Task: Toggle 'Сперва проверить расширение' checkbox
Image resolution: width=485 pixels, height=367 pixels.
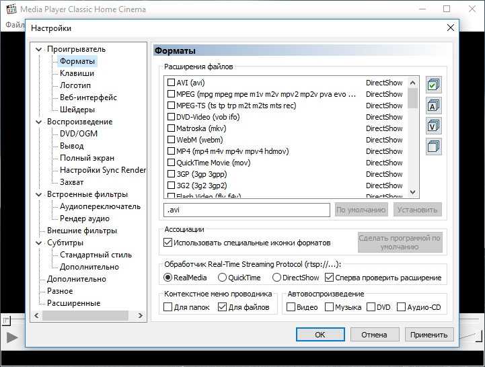Action: click(329, 278)
